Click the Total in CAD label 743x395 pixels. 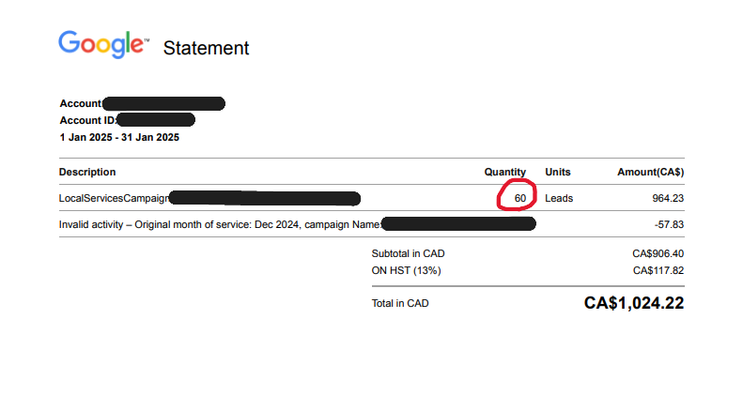[400, 303]
